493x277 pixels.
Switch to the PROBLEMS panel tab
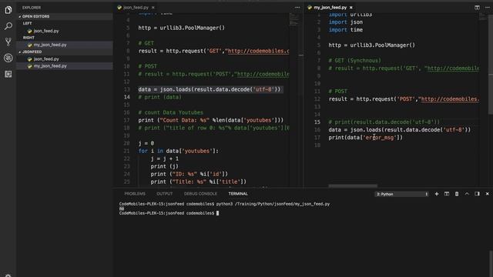(x=135, y=194)
